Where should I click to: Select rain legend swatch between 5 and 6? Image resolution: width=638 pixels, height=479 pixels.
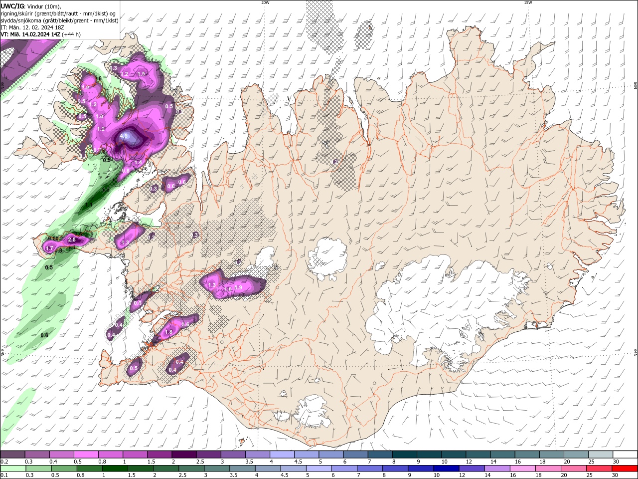pos(318,468)
